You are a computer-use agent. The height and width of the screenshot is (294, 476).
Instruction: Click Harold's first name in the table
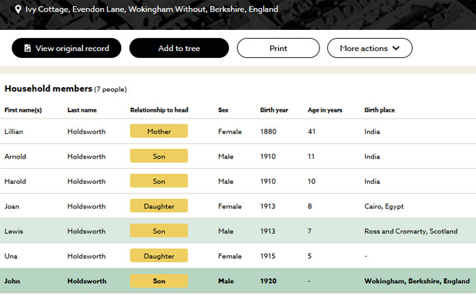15,182
